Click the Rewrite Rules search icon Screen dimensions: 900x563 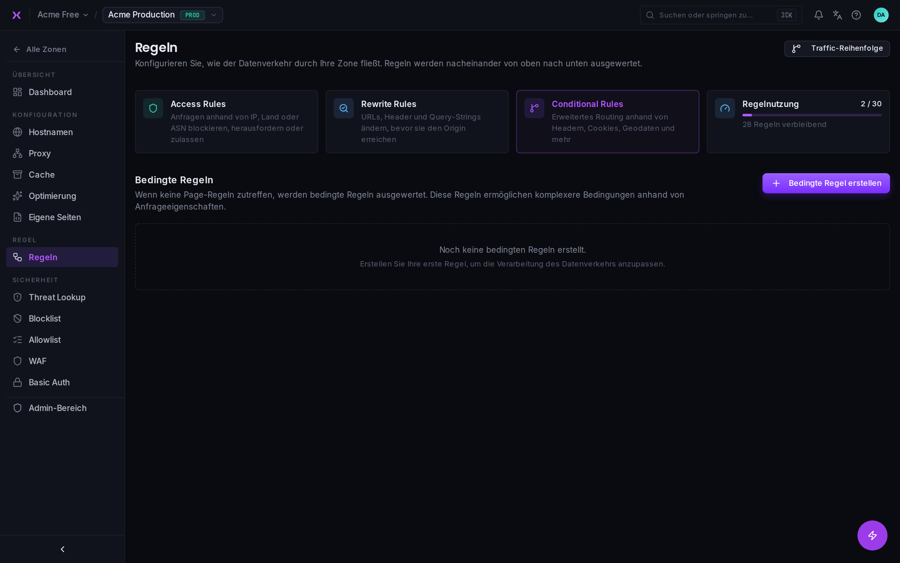[x=343, y=108]
